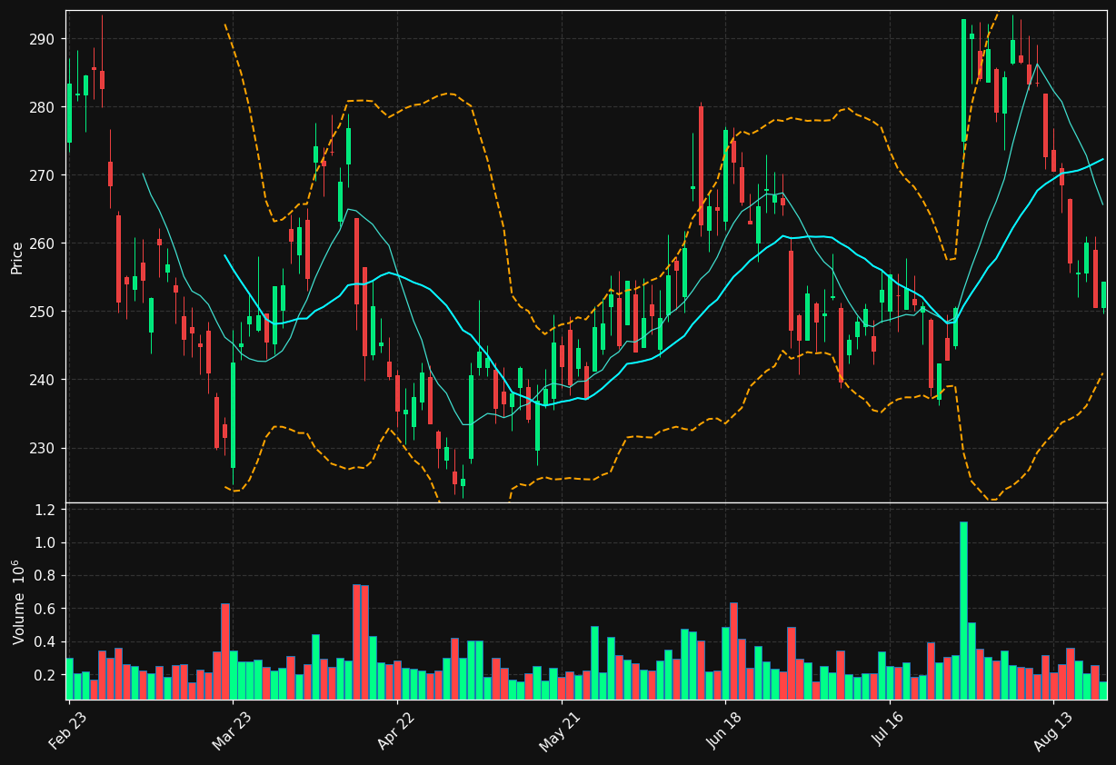Click the 280 price axis value
This screenshot has height=765, width=1116.
click(x=42, y=107)
